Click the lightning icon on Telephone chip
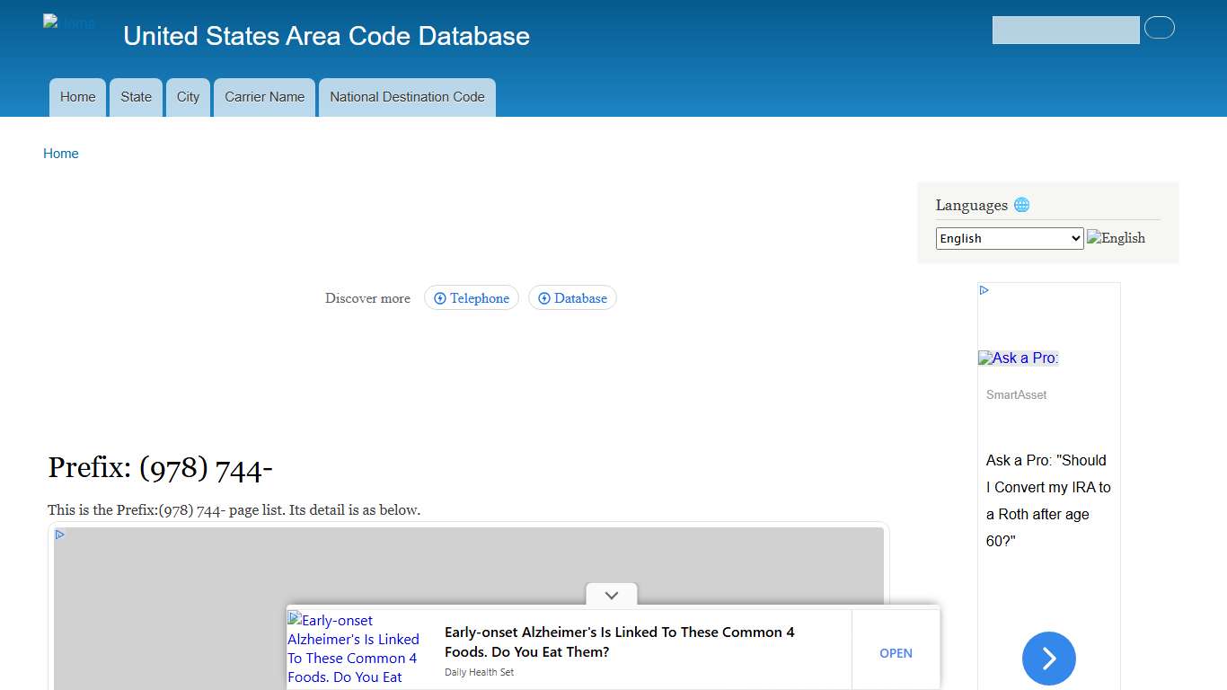This screenshot has width=1227, height=690. pyautogui.click(x=439, y=297)
